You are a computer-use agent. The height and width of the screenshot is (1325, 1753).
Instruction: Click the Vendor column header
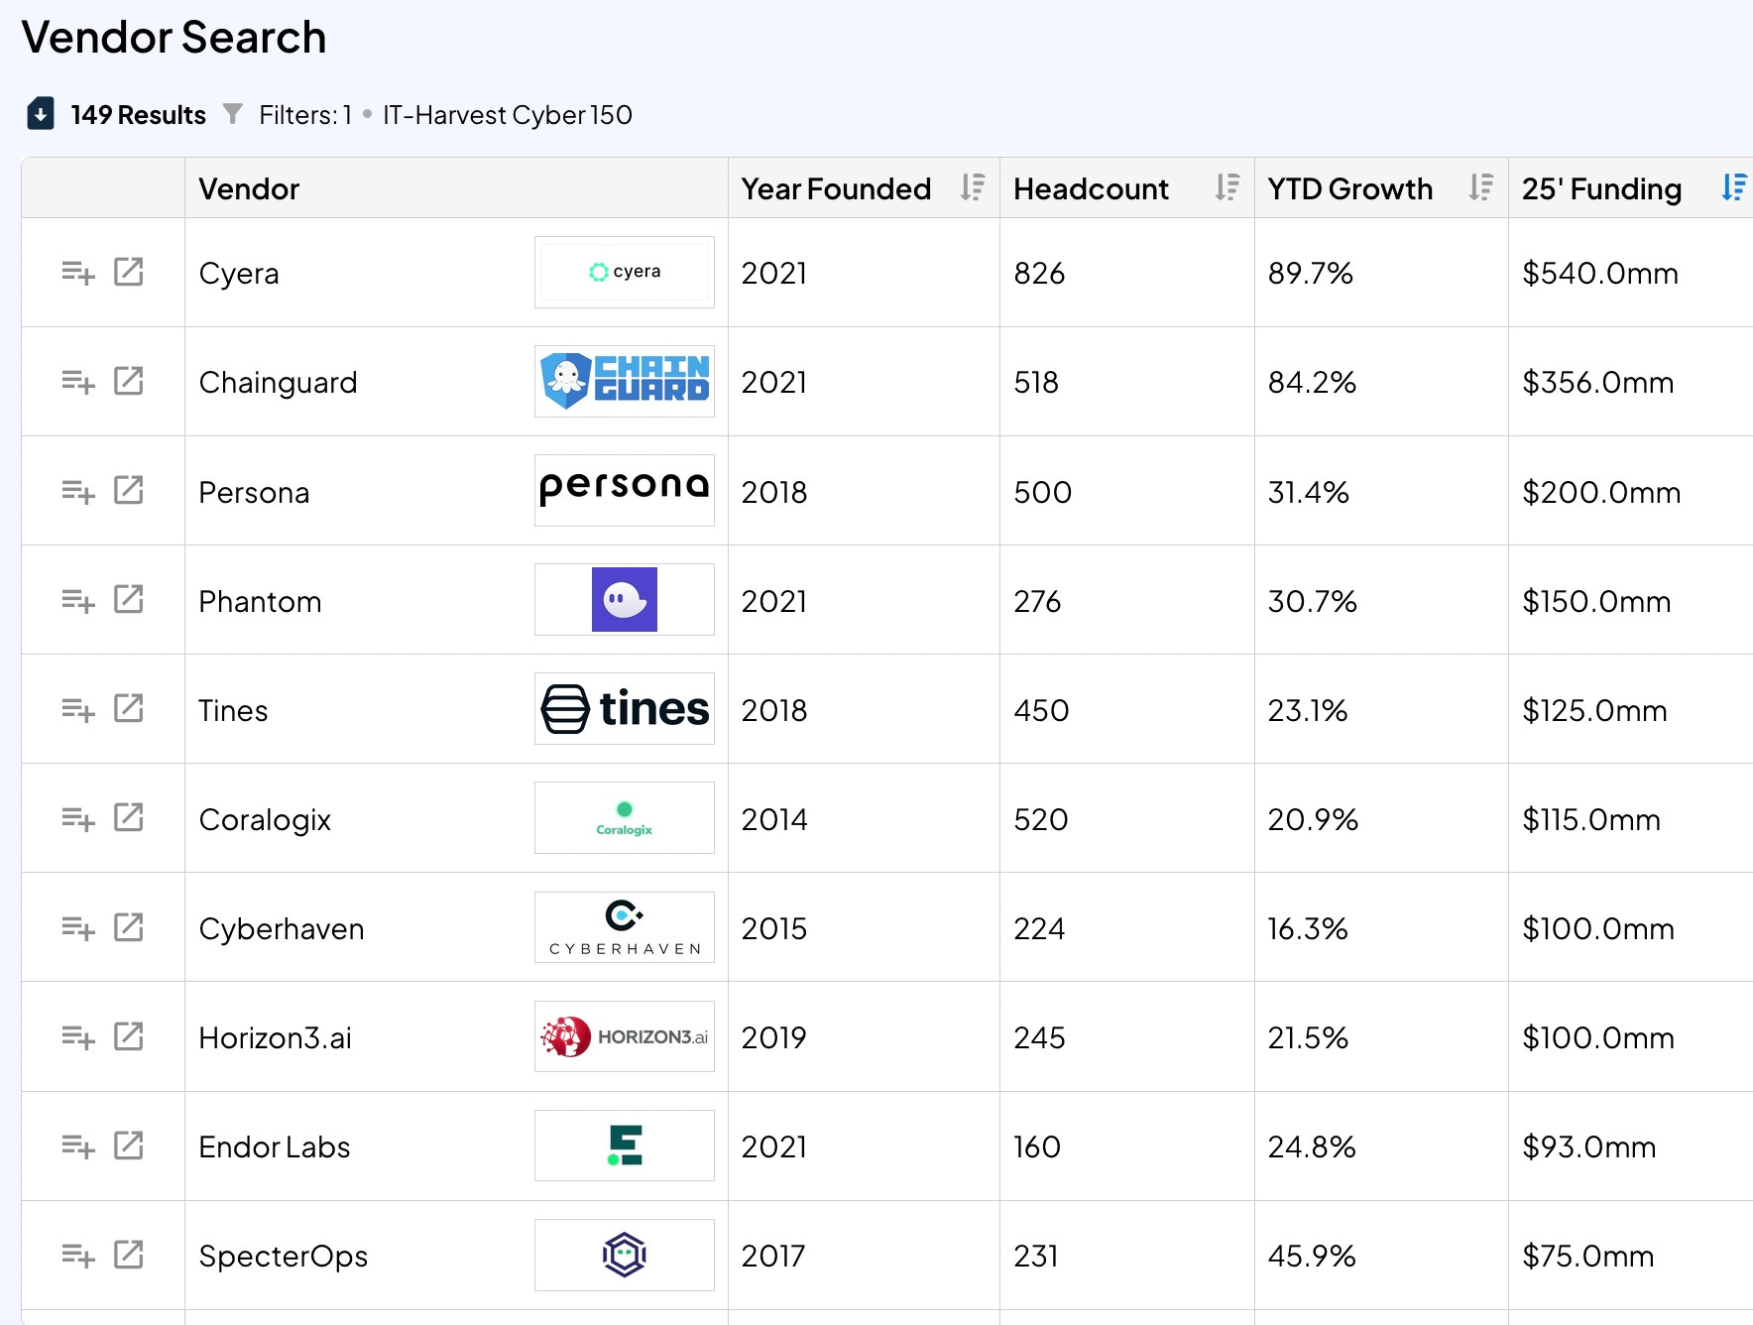point(249,188)
